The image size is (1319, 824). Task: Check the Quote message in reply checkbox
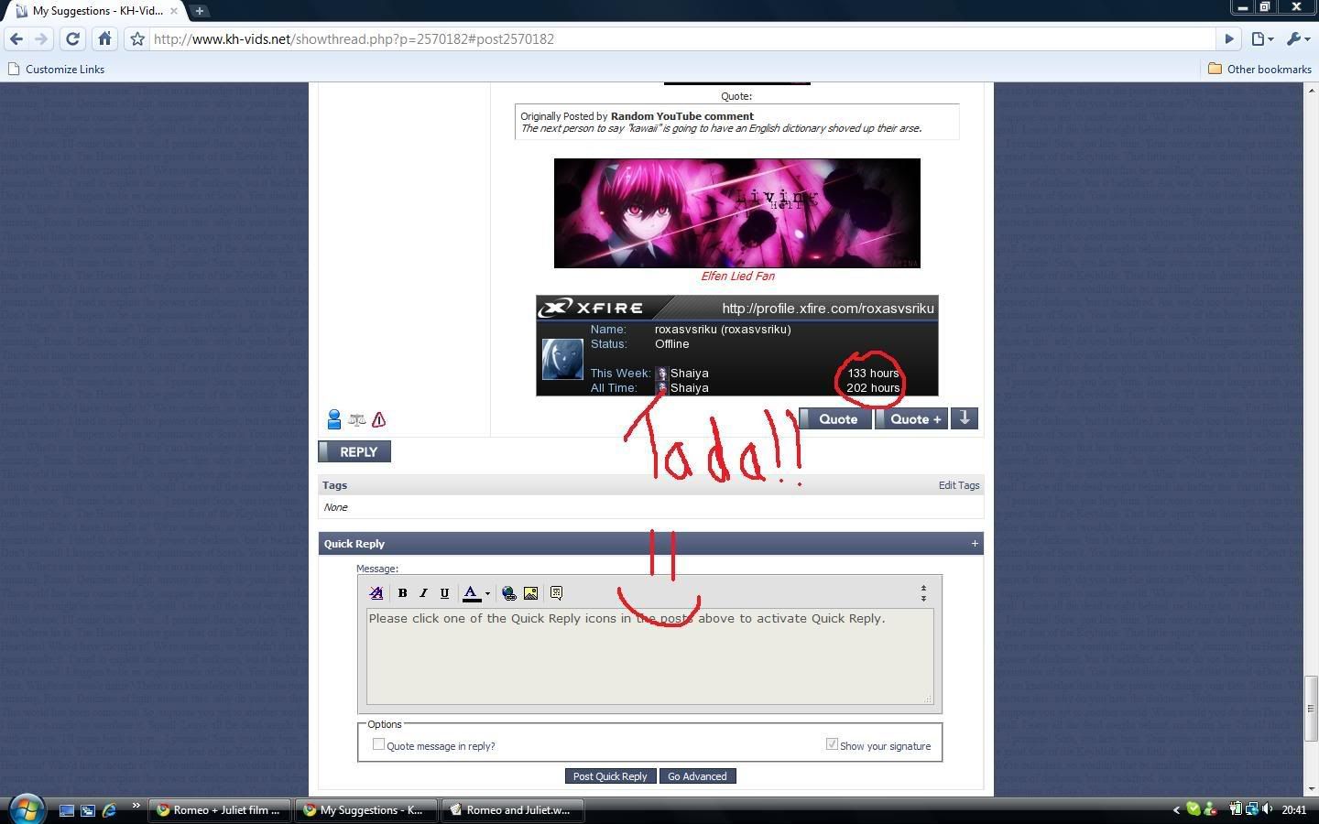pyautogui.click(x=378, y=744)
